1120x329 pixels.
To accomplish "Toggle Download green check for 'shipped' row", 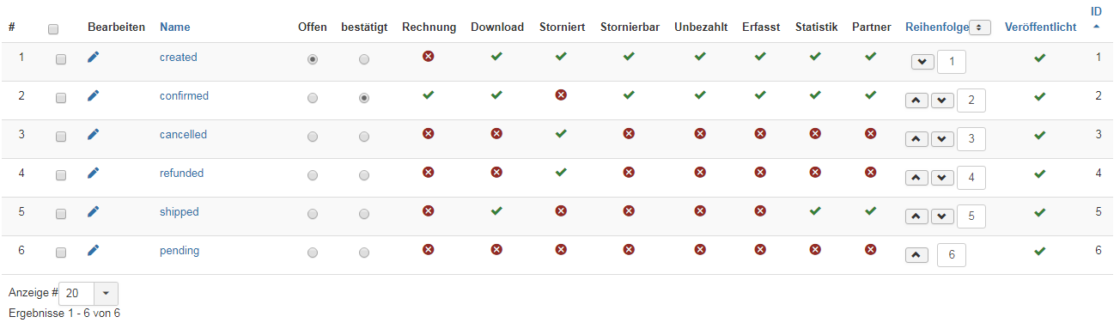I will coord(496,210).
